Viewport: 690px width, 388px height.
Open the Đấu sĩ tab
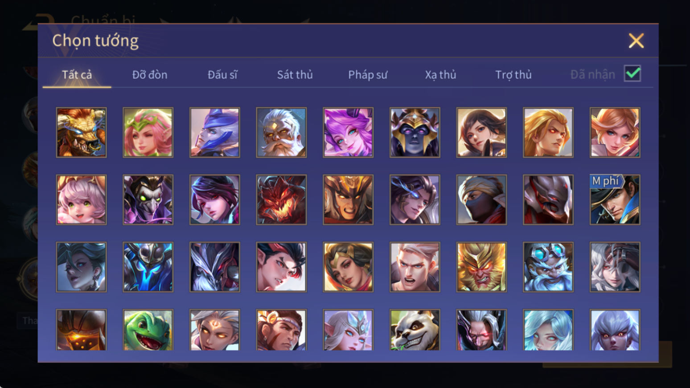point(222,74)
